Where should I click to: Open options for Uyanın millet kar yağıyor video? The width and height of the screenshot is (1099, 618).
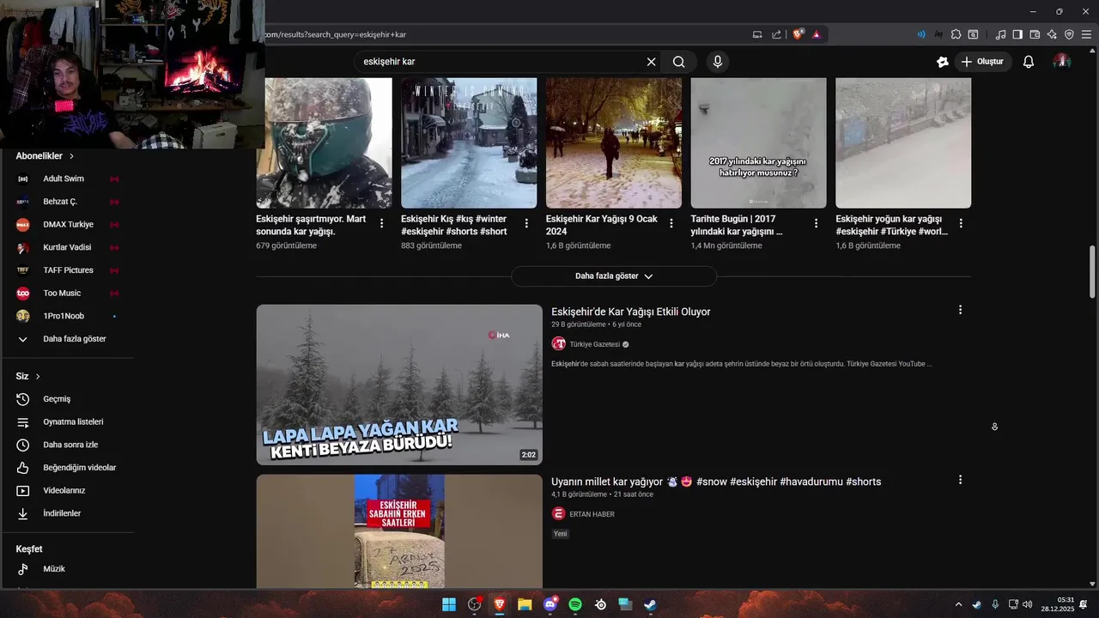960,480
